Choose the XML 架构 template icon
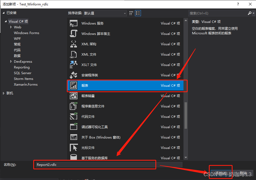 (x=73, y=44)
